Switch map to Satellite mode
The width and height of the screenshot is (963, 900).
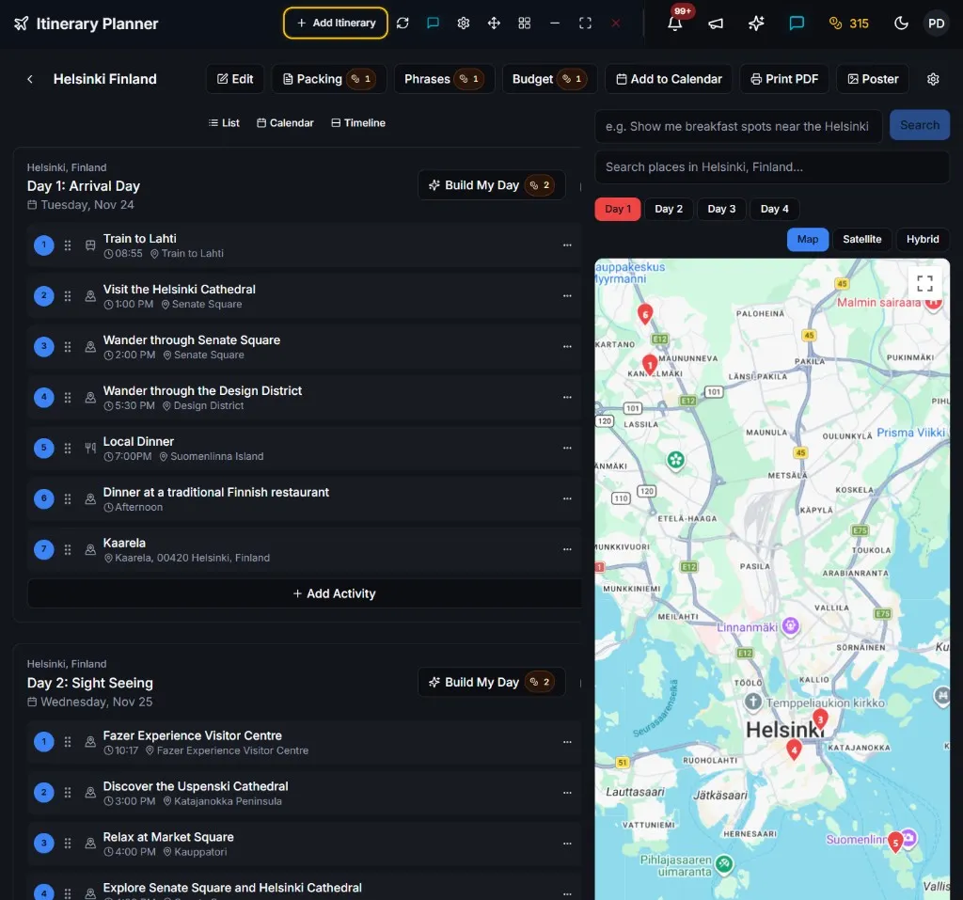(861, 239)
